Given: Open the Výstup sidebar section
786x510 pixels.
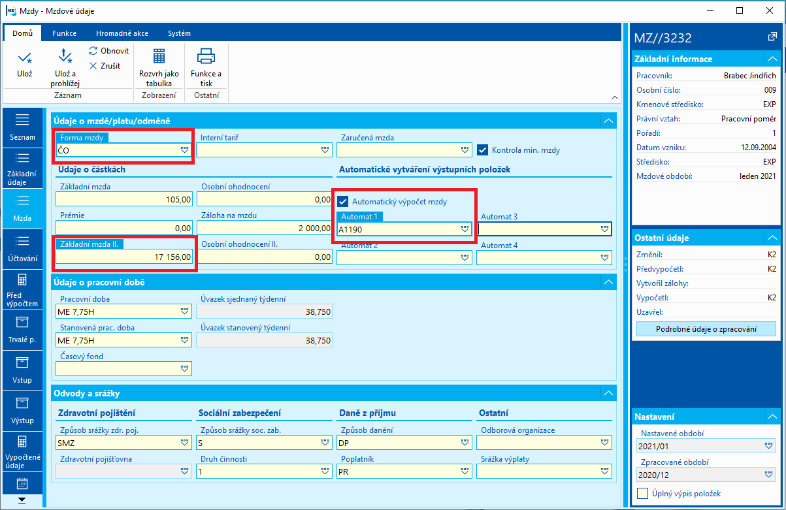Looking at the screenshot, I should click(x=22, y=411).
